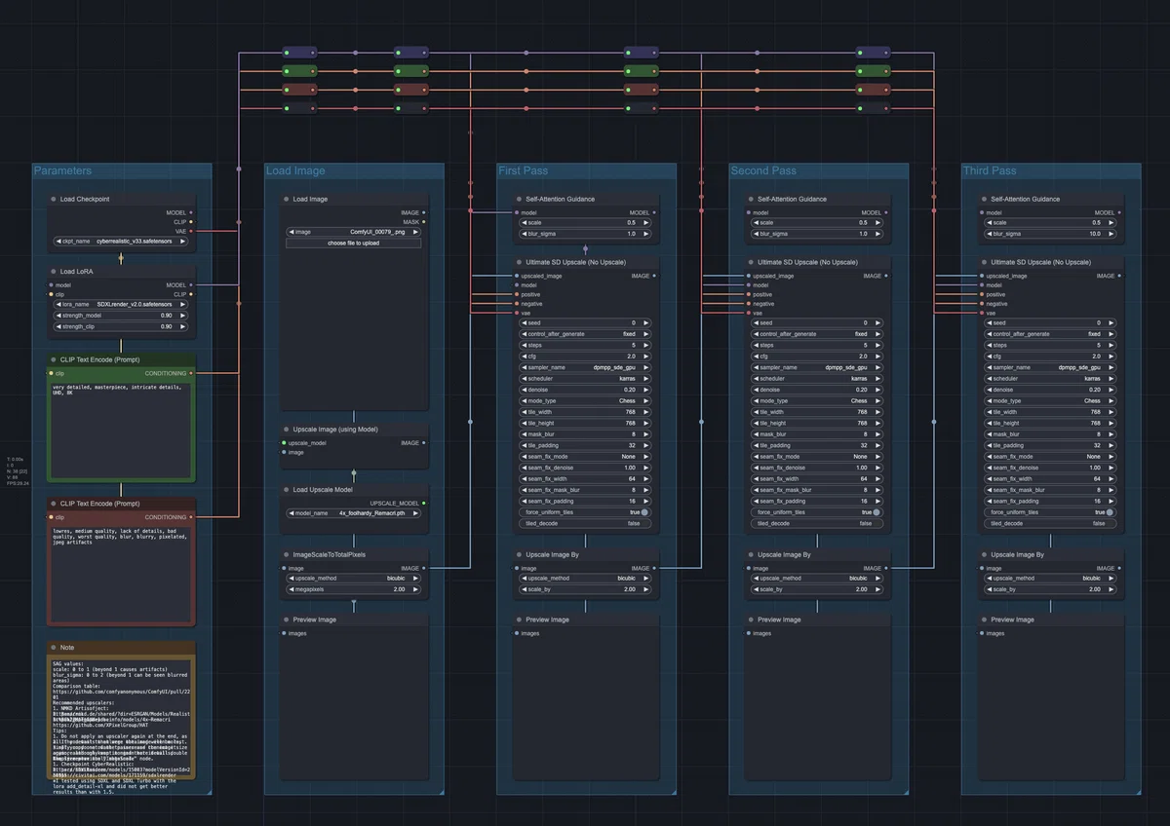Click the Second Pass Ultimate SD Upscale title dot

[x=749, y=262]
